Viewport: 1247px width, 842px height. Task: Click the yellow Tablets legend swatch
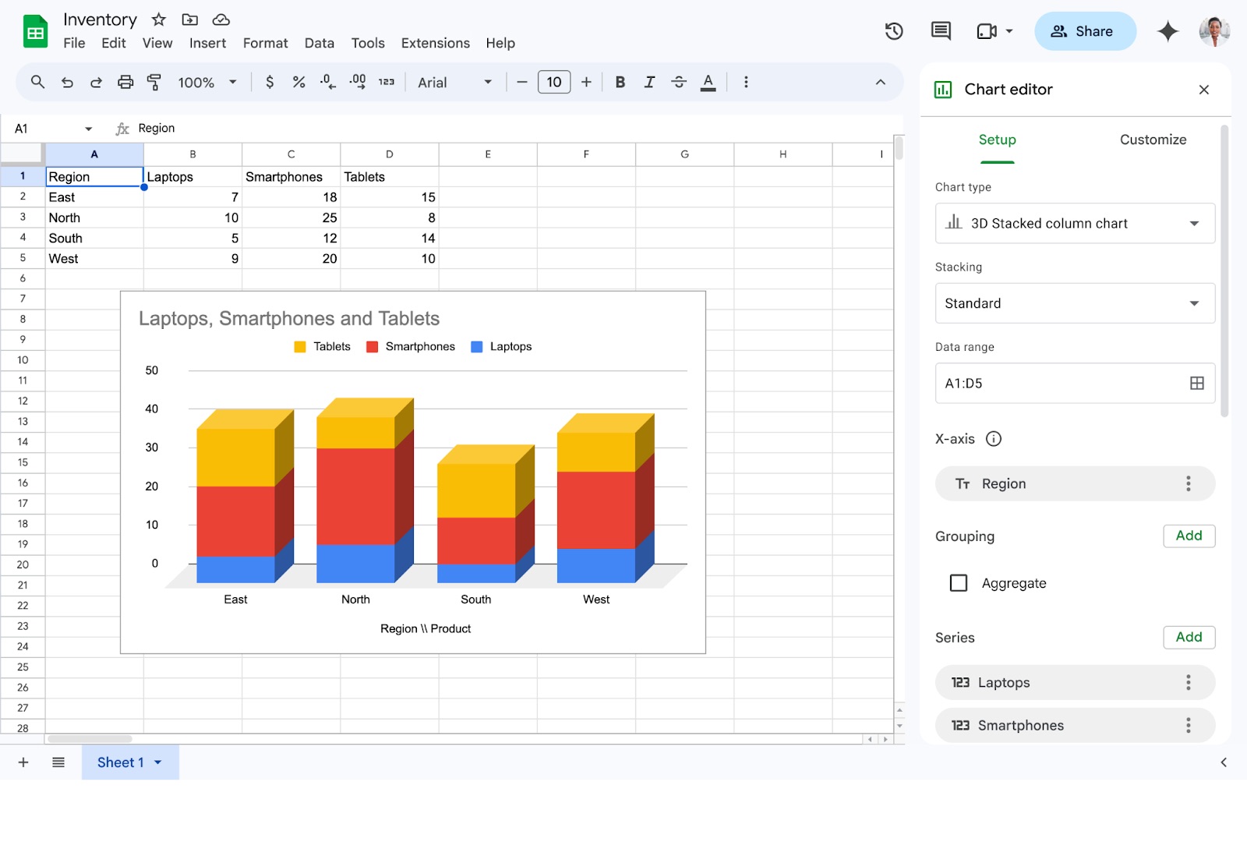(x=300, y=347)
